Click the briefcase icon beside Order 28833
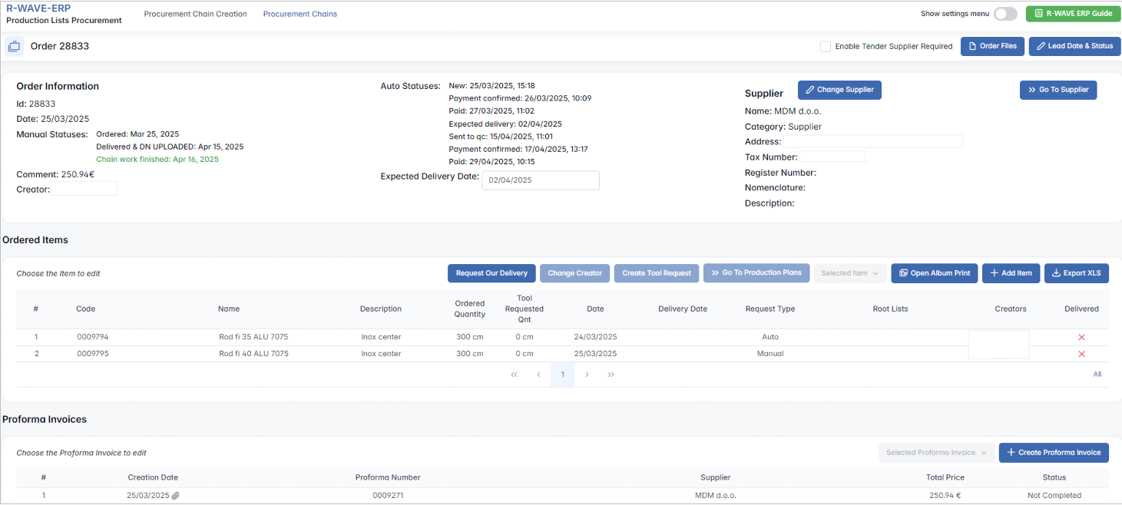 click(x=14, y=46)
